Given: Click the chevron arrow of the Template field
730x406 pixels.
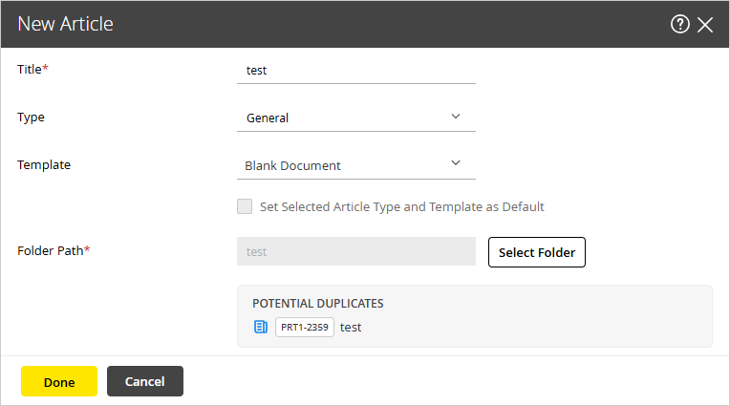Looking at the screenshot, I should click(x=456, y=163).
